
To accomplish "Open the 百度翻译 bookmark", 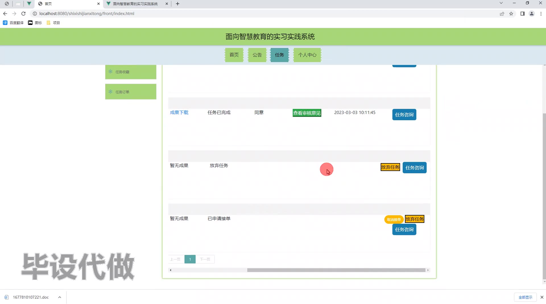I will (x=13, y=23).
